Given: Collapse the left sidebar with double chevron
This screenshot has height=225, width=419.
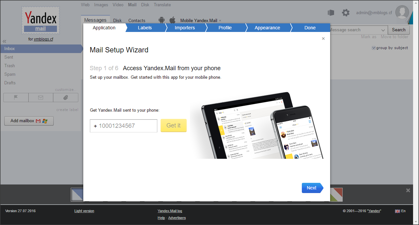Looking at the screenshot, I should point(5,42).
